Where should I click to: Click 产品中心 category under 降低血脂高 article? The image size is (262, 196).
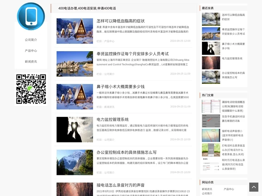click(x=109, y=41)
